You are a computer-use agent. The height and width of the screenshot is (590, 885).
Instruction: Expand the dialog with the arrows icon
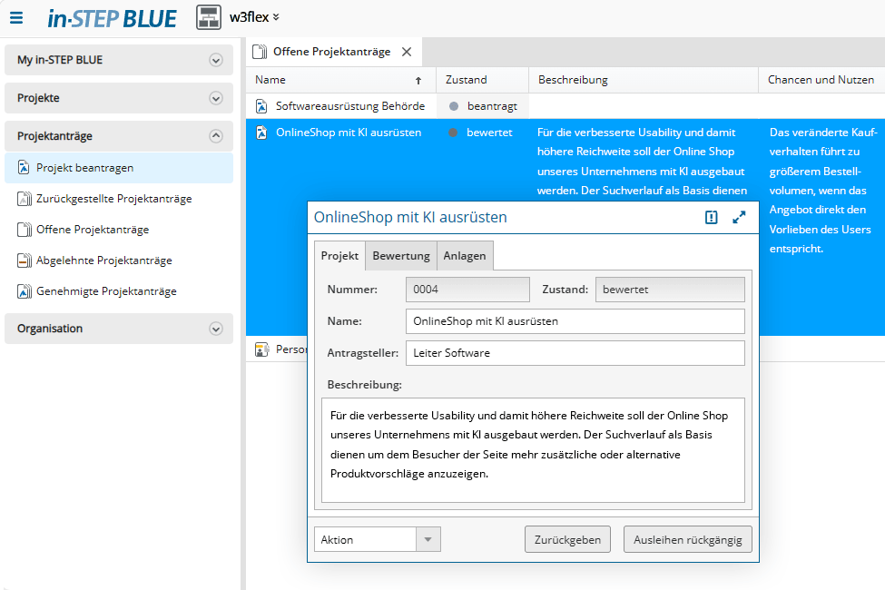point(739,218)
